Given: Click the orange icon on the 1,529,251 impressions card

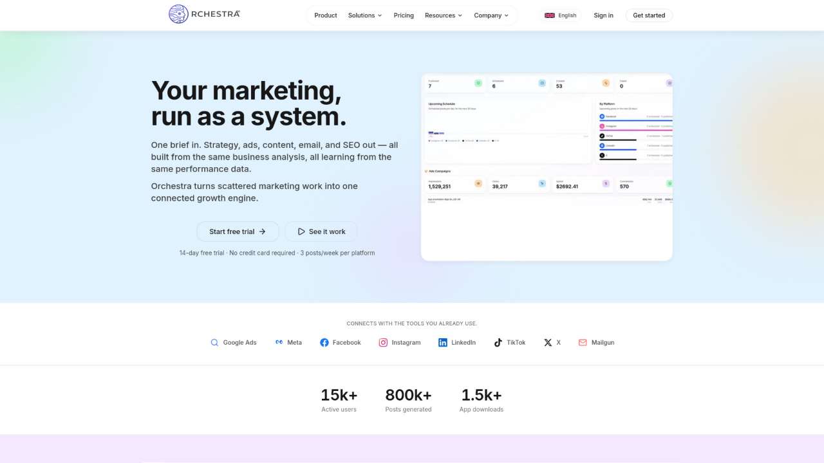Looking at the screenshot, I should (478, 183).
